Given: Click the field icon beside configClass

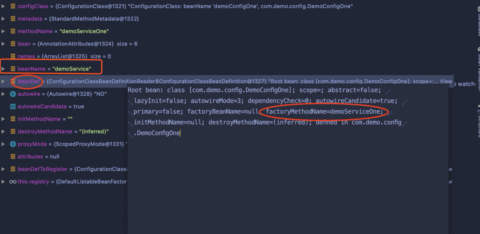Looking at the screenshot, I should [13, 6].
